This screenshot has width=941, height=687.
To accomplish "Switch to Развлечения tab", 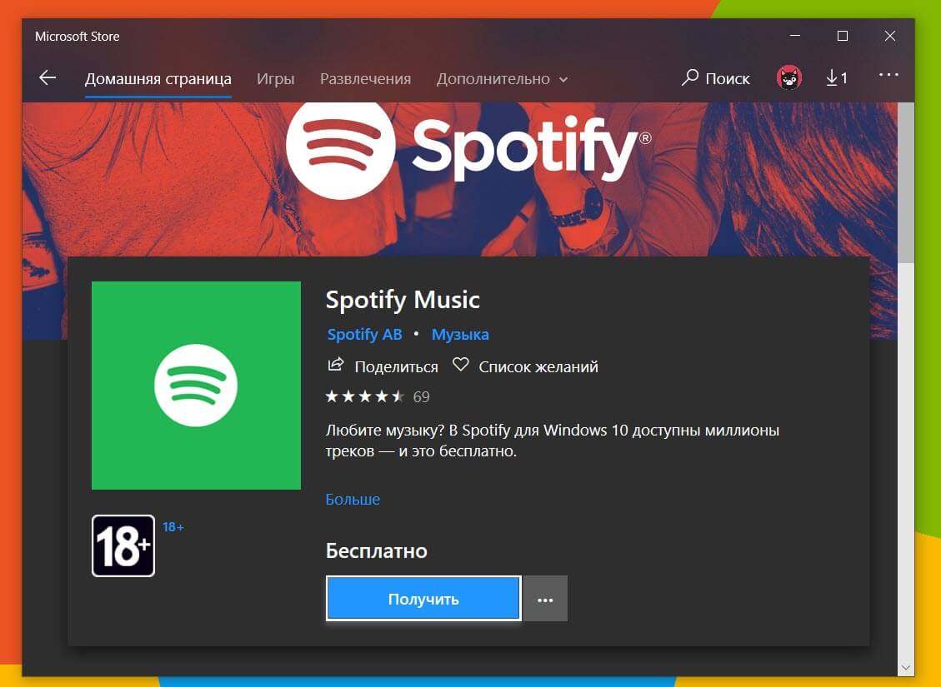I will point(365,78).
